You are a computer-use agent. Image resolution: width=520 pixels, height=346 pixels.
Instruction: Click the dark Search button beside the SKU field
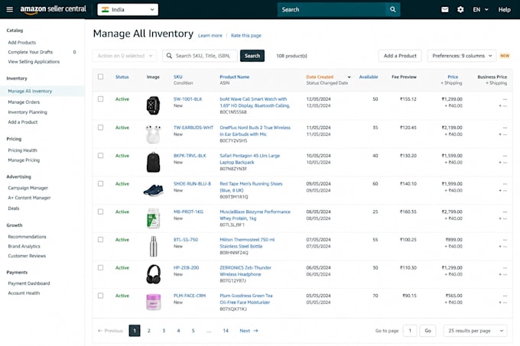click(252, 56)
